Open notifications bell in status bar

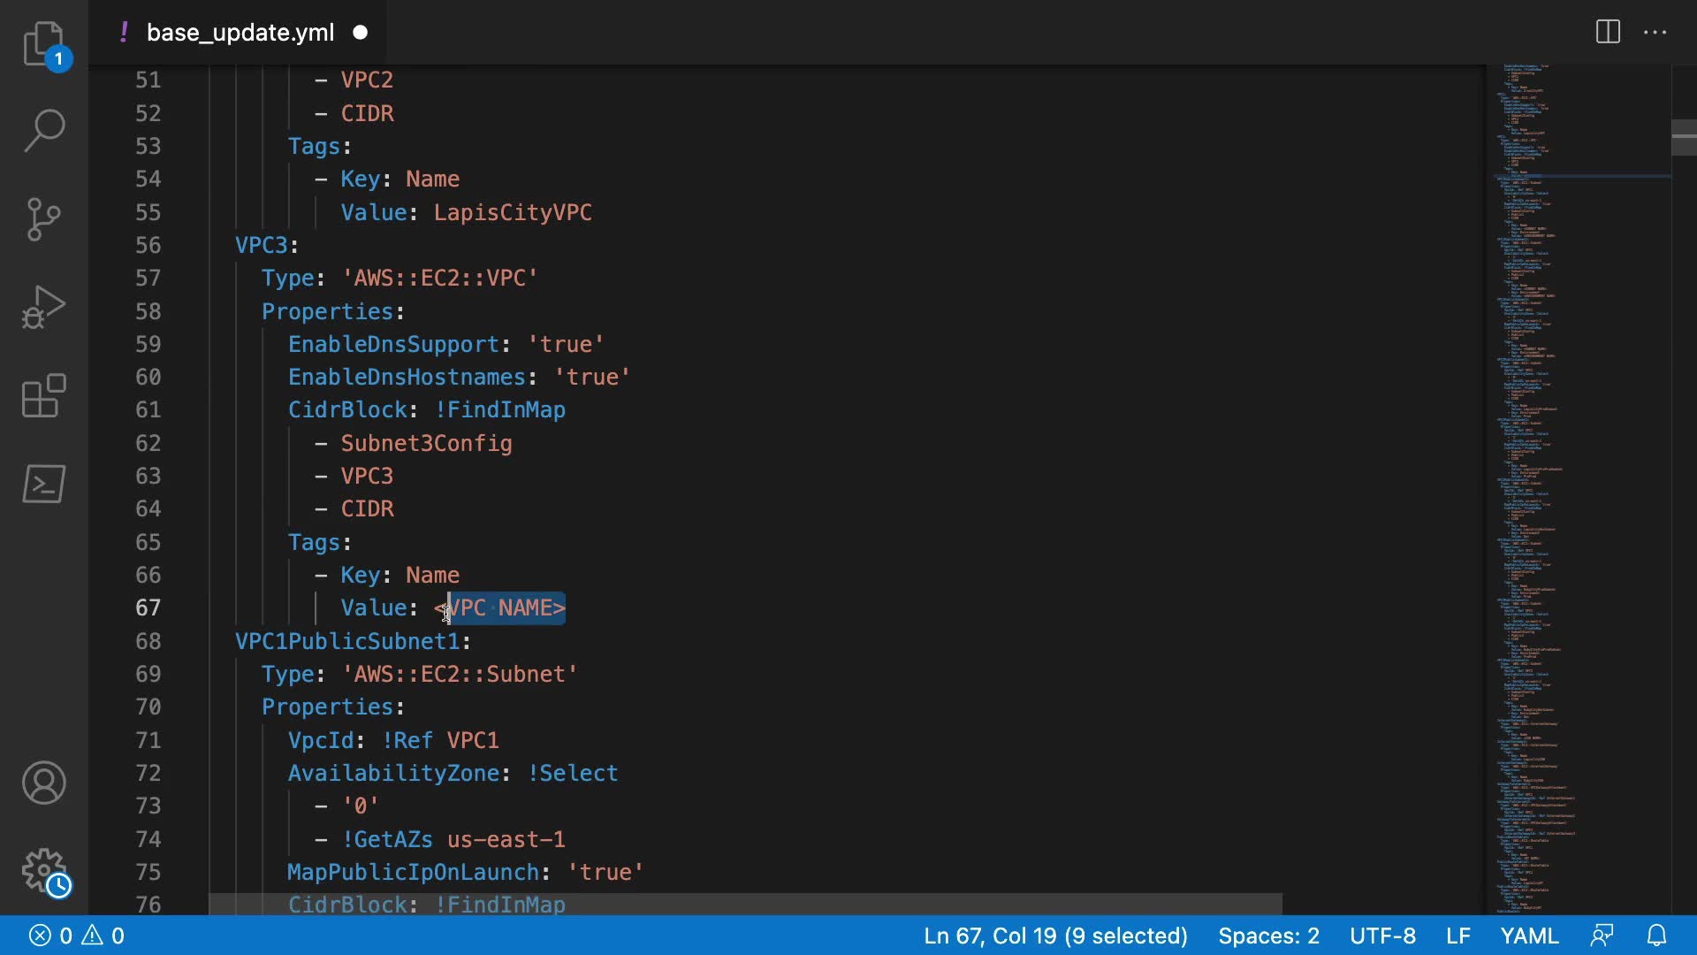1657,936
